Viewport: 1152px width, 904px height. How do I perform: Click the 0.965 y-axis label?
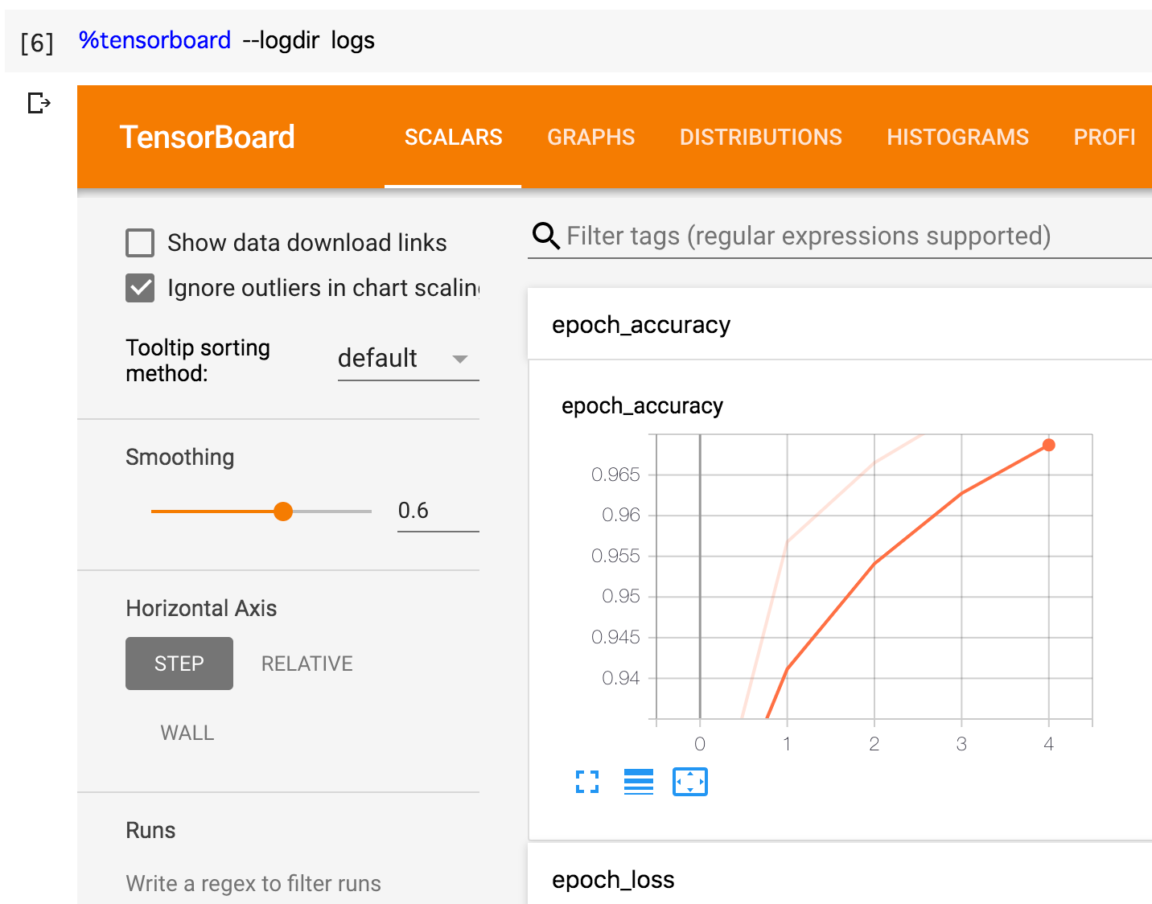pos(615,475)
